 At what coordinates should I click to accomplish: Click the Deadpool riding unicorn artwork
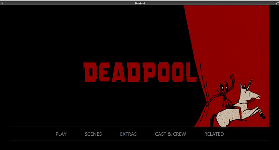click(x=237, y=100)
